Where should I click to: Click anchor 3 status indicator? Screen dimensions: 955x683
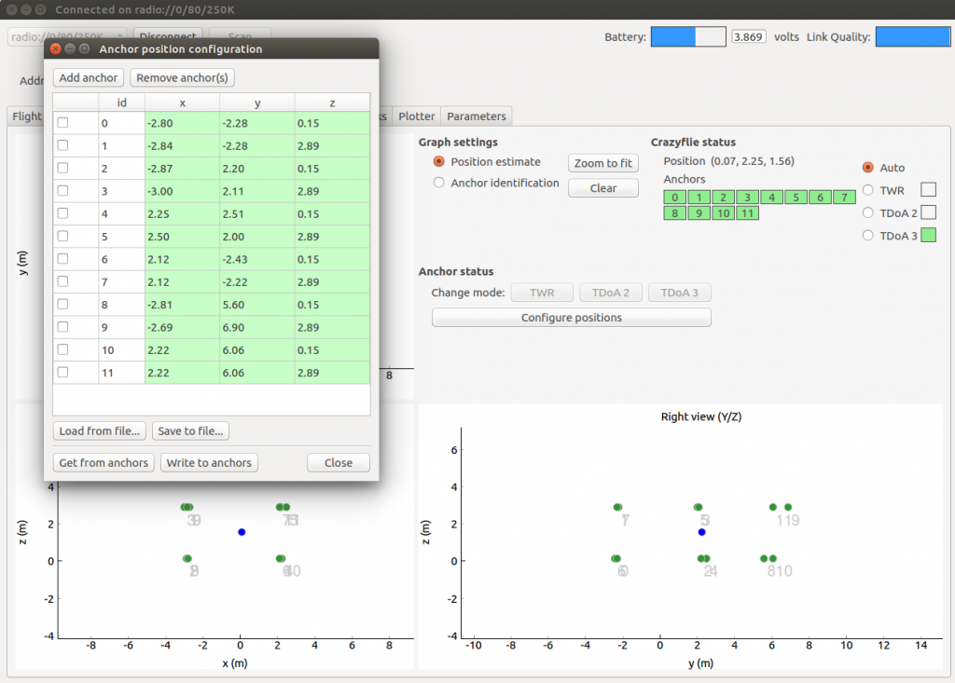point(747,198)
